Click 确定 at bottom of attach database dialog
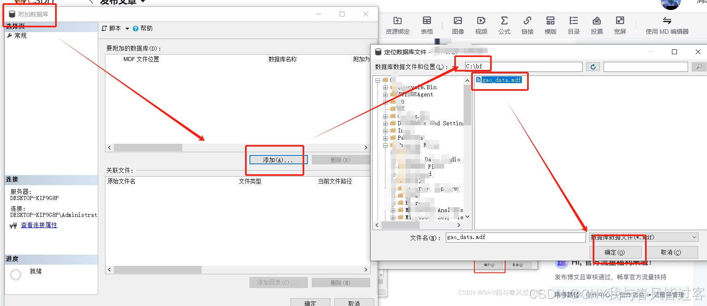The width and height of the screenshot is (707, 306). click(x=310, y=303)
